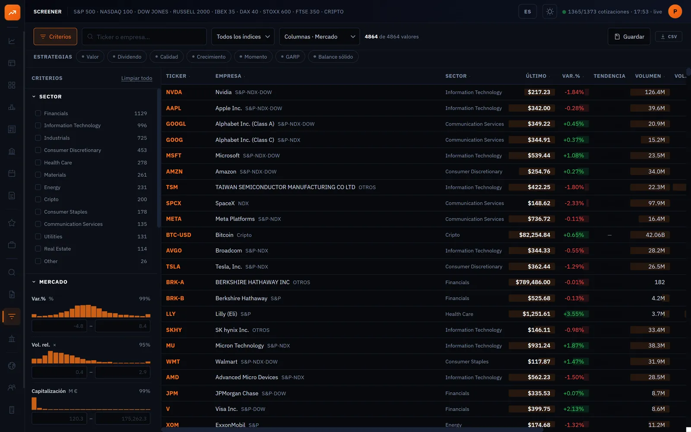Focus the Ticker o empresa search field
This screenshot has height=432, width=691.
pyautogui.click(x=144, y=37)
